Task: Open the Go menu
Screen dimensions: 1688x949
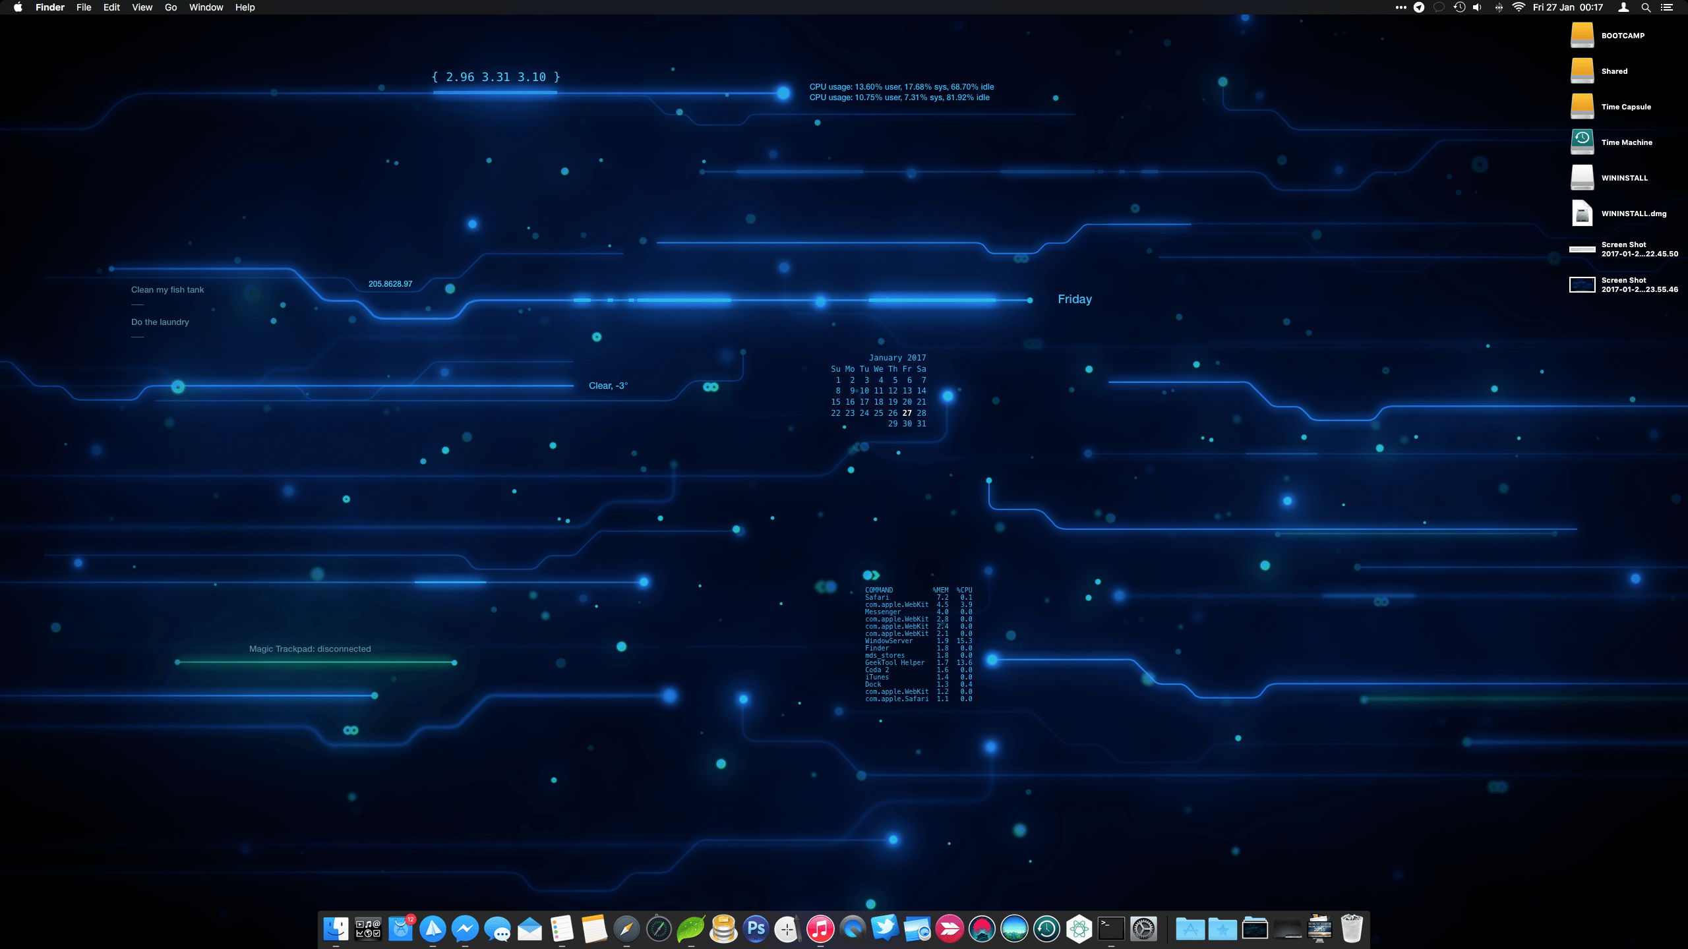Action: (x=170, y=7)
